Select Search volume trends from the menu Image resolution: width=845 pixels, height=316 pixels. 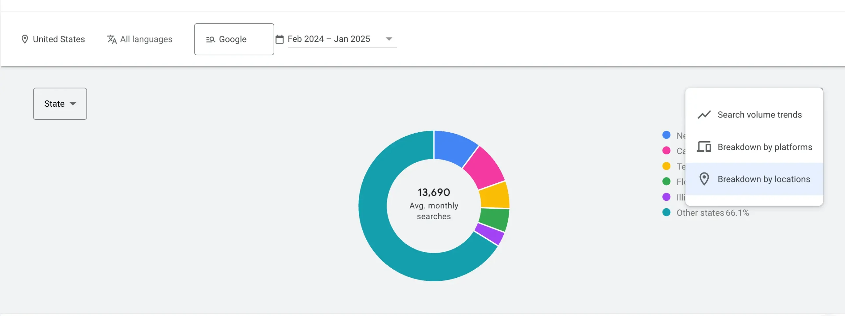coord(759,115)
